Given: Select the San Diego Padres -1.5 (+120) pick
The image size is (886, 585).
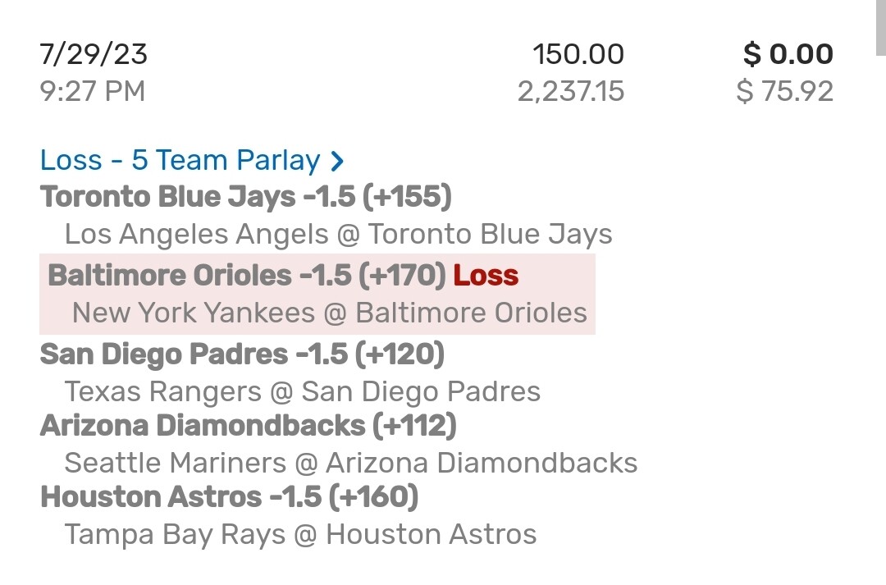Looking at the screenshot, I should [x=242, y=354].
